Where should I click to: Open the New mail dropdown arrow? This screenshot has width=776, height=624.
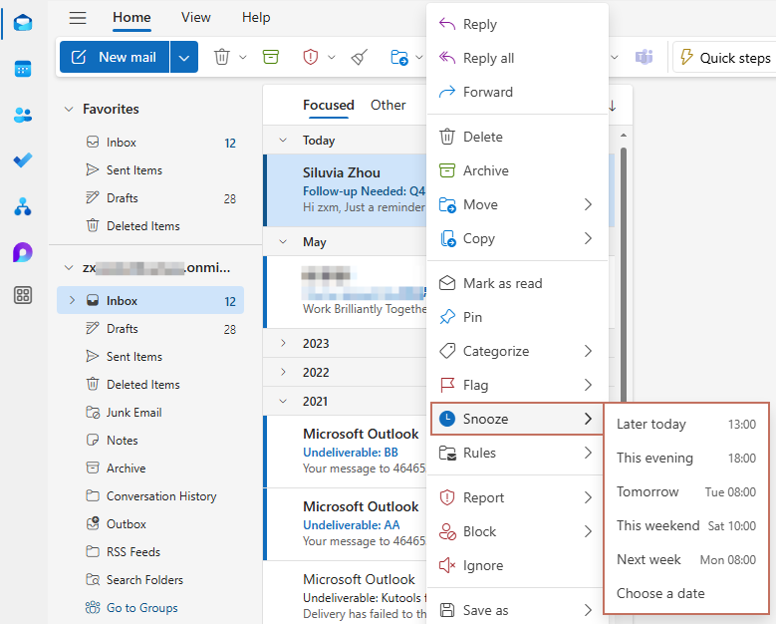(184, 57)
